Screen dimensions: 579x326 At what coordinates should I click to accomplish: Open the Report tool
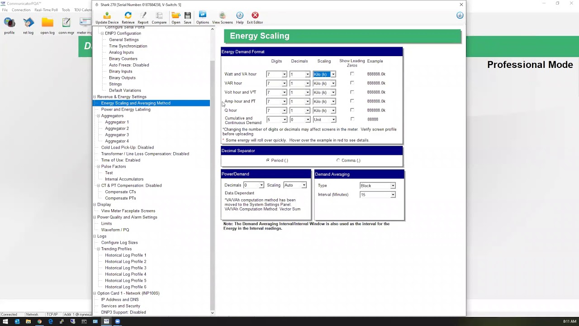(143, 18)
